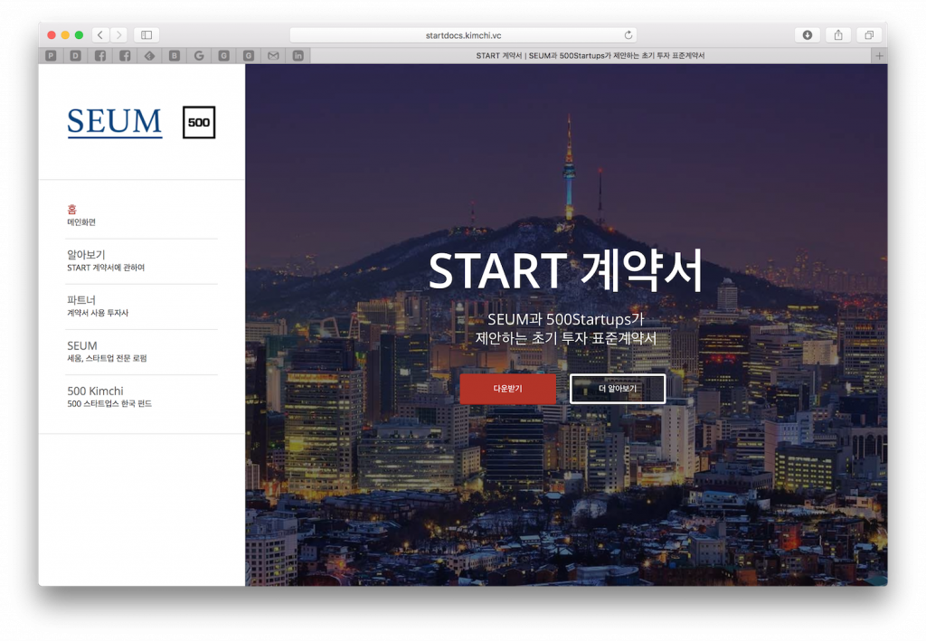Open the Facebook pinned tab beside the D tab

pos(100,55)
